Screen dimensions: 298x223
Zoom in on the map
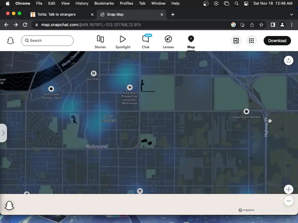pyautogui.click(x=288, y=189)
